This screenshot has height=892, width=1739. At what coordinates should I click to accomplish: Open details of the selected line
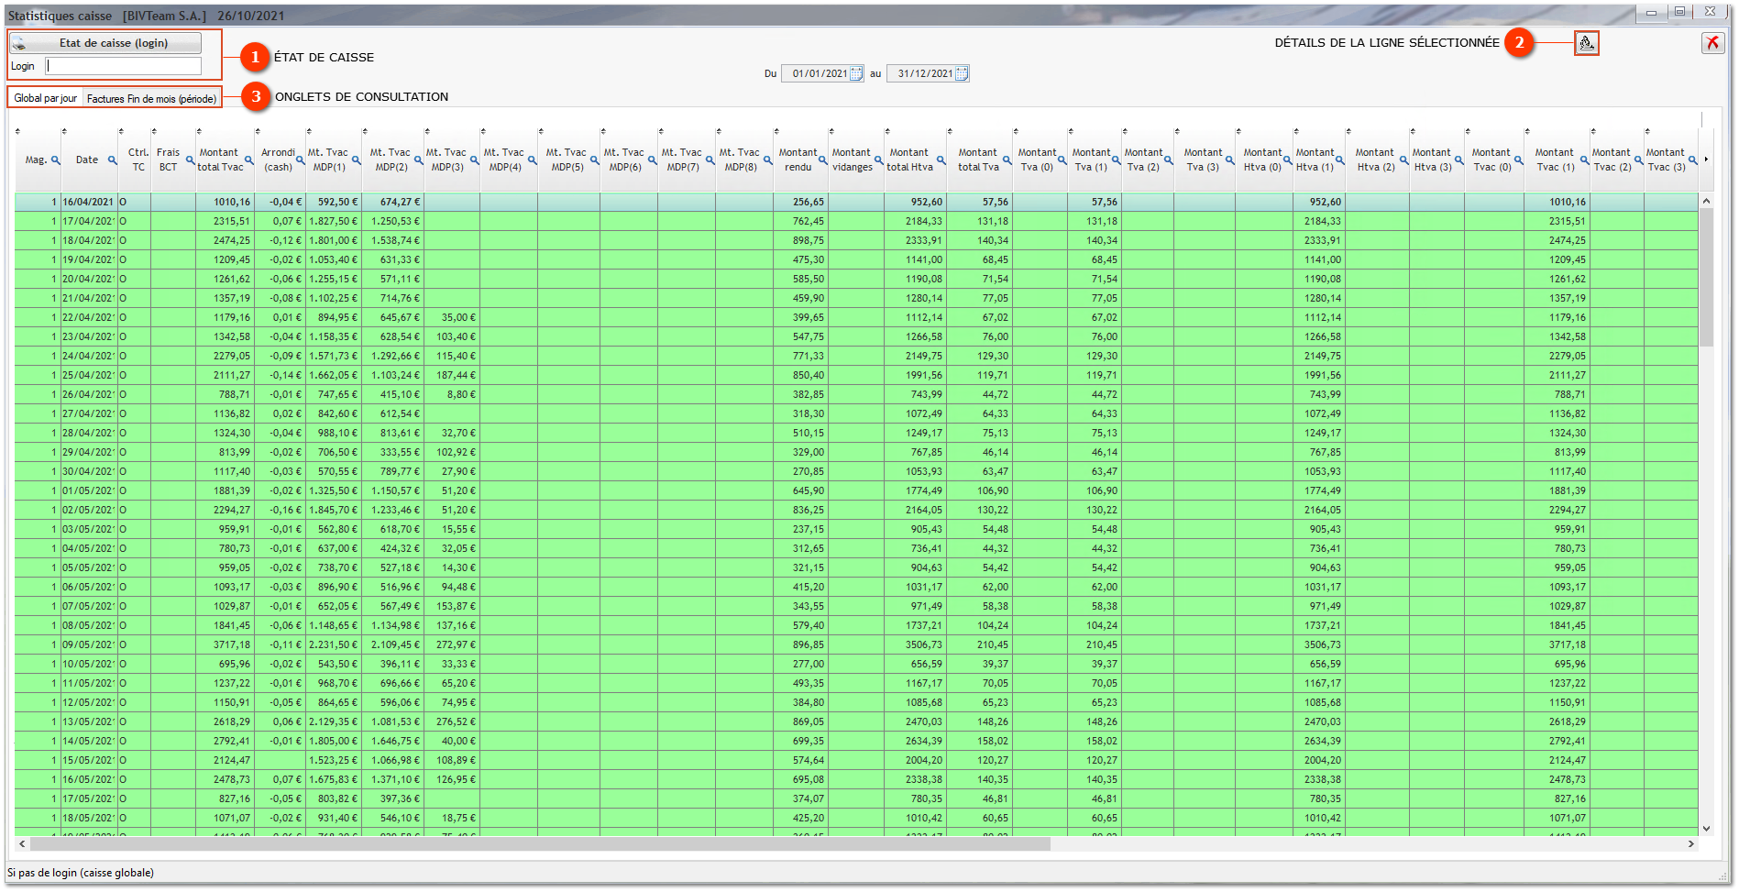(x=1586, y=43)
